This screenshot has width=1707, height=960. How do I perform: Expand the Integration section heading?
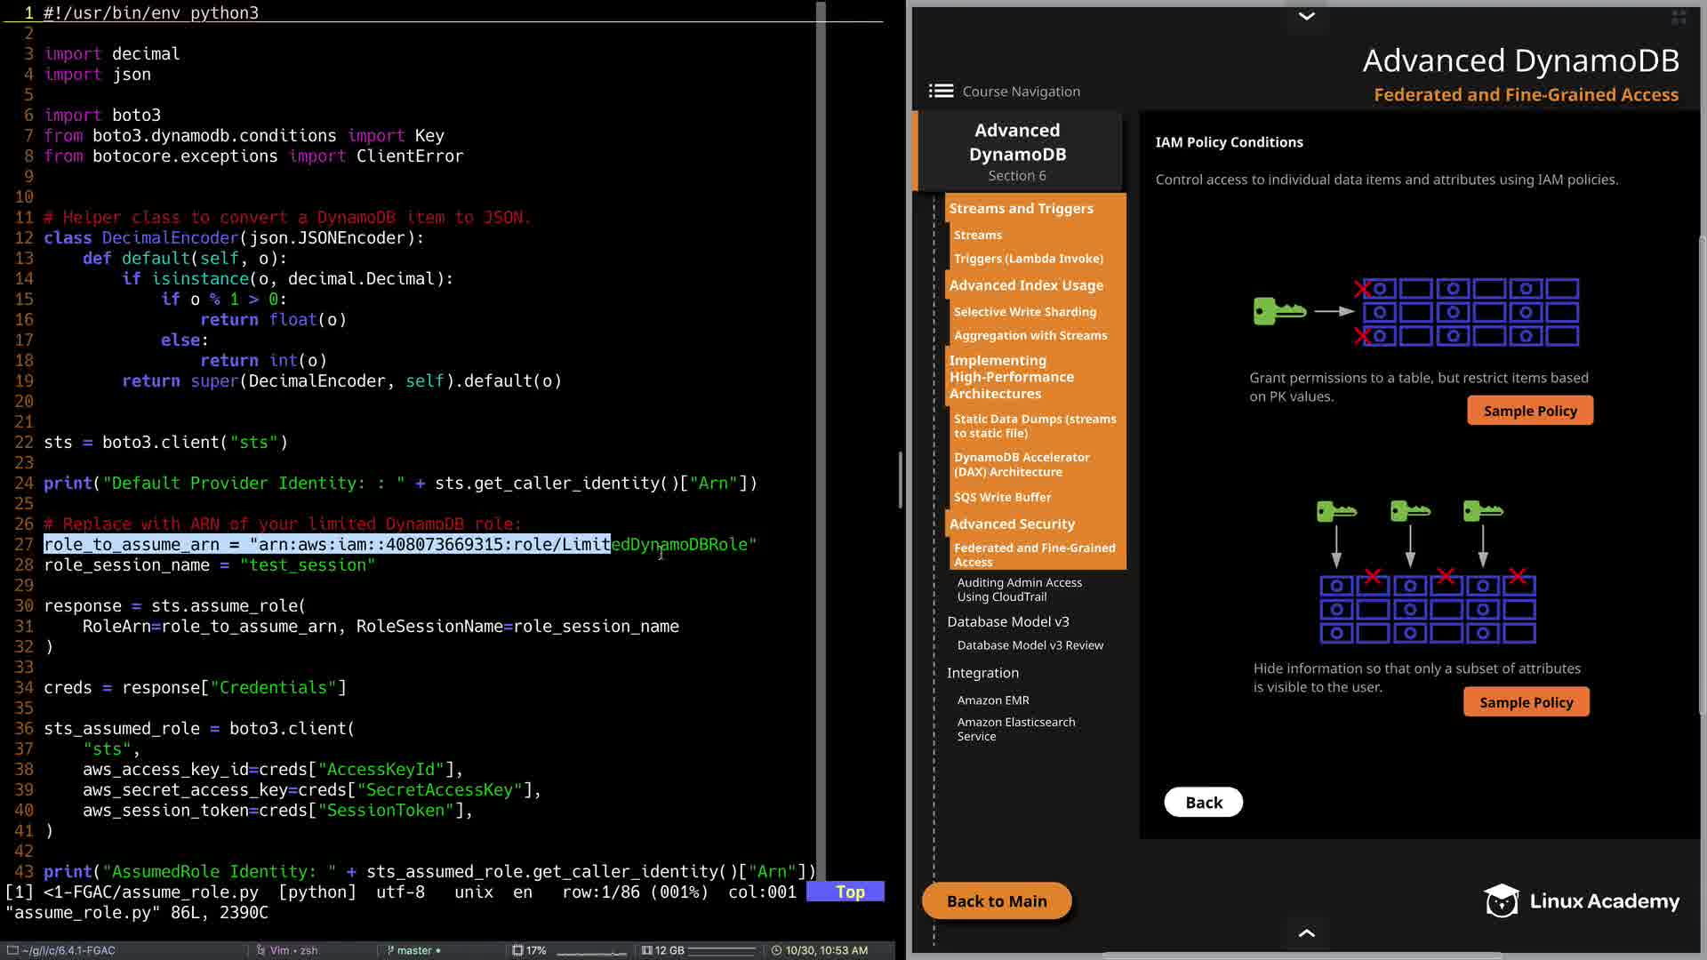click(982, 673)
